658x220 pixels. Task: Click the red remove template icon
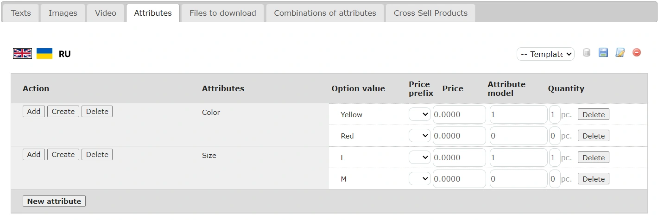[x=637, y=53]
